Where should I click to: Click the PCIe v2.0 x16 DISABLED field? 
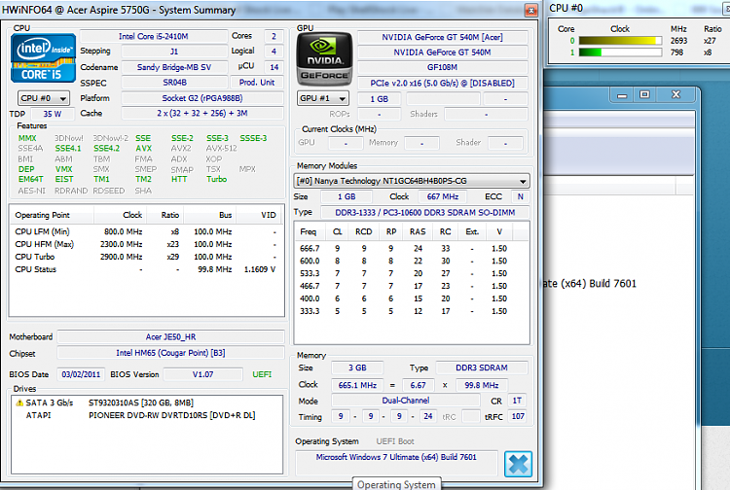coord(442,83)
